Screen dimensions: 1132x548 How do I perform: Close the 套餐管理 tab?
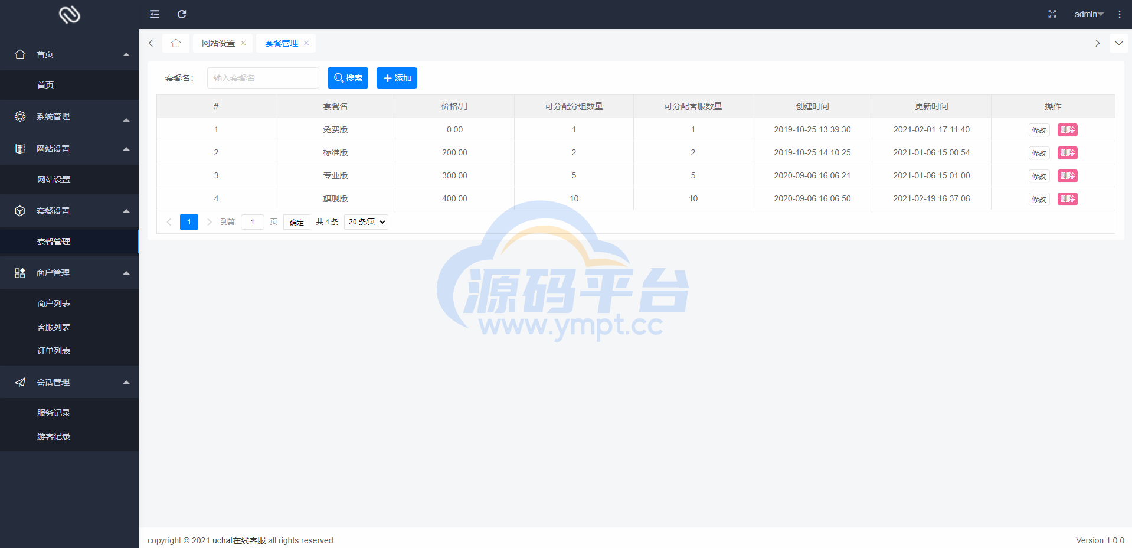tap(306, 43)
